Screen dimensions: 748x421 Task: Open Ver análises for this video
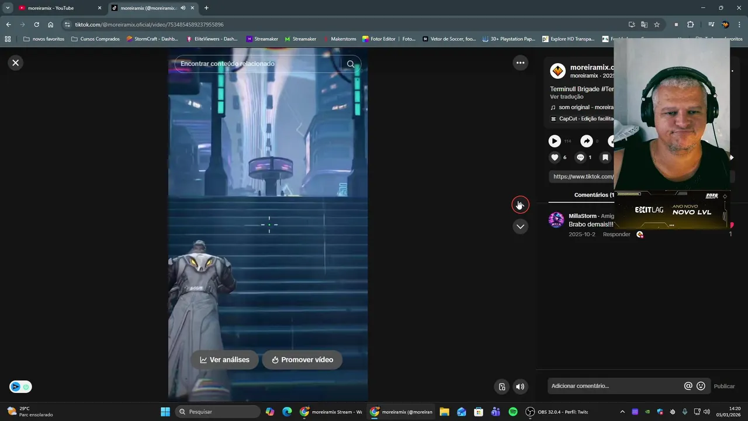click(x=224, y=360)
